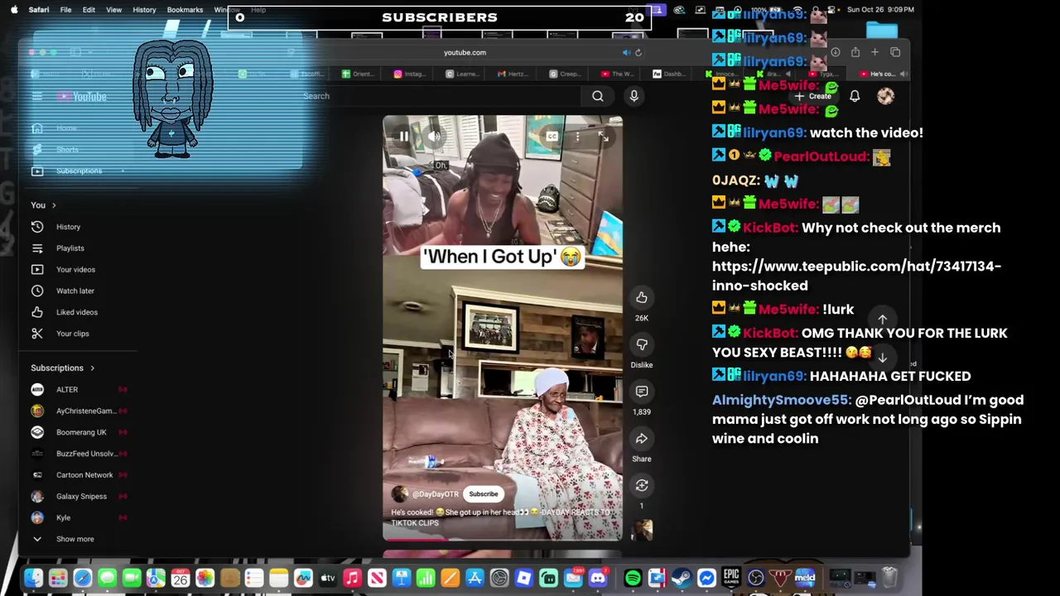
Task: Toggle closed captions on the video
Action: (552, 137)
